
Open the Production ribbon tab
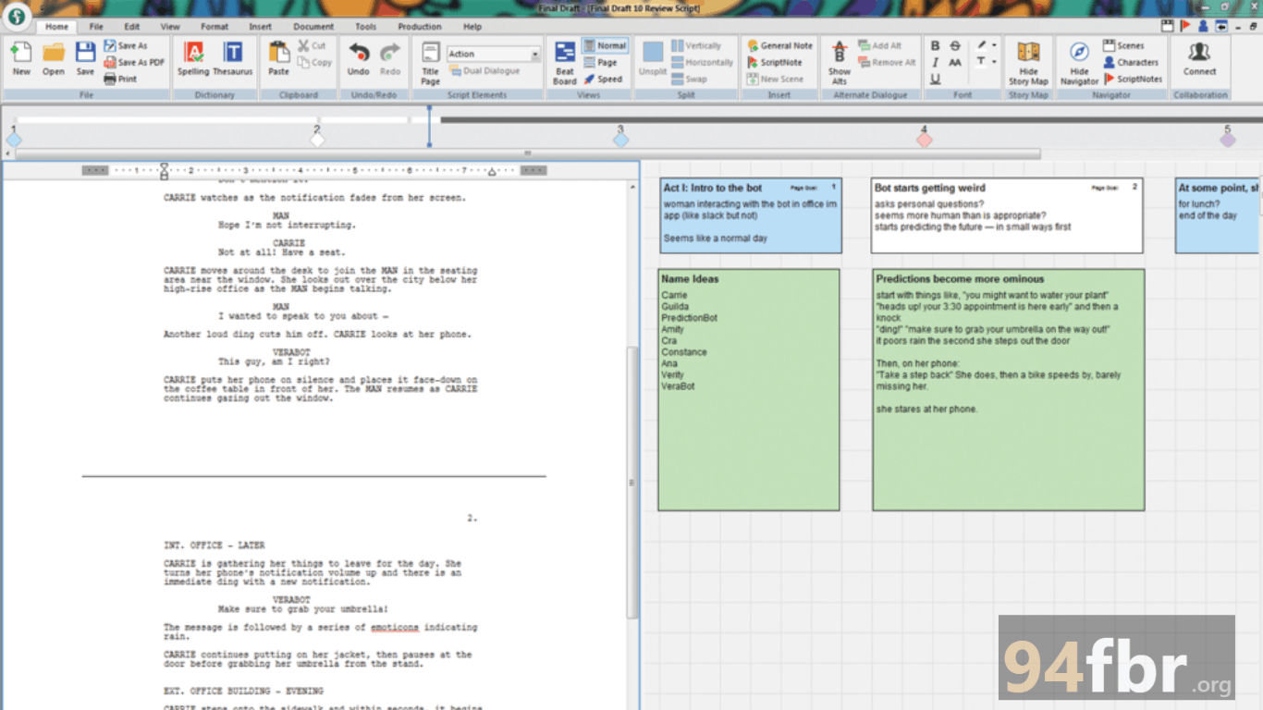[420, 27]
